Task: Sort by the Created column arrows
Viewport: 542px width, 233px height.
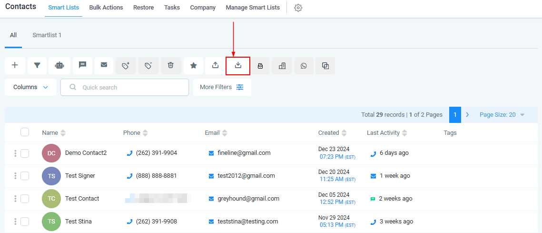Action: point(344,133)
